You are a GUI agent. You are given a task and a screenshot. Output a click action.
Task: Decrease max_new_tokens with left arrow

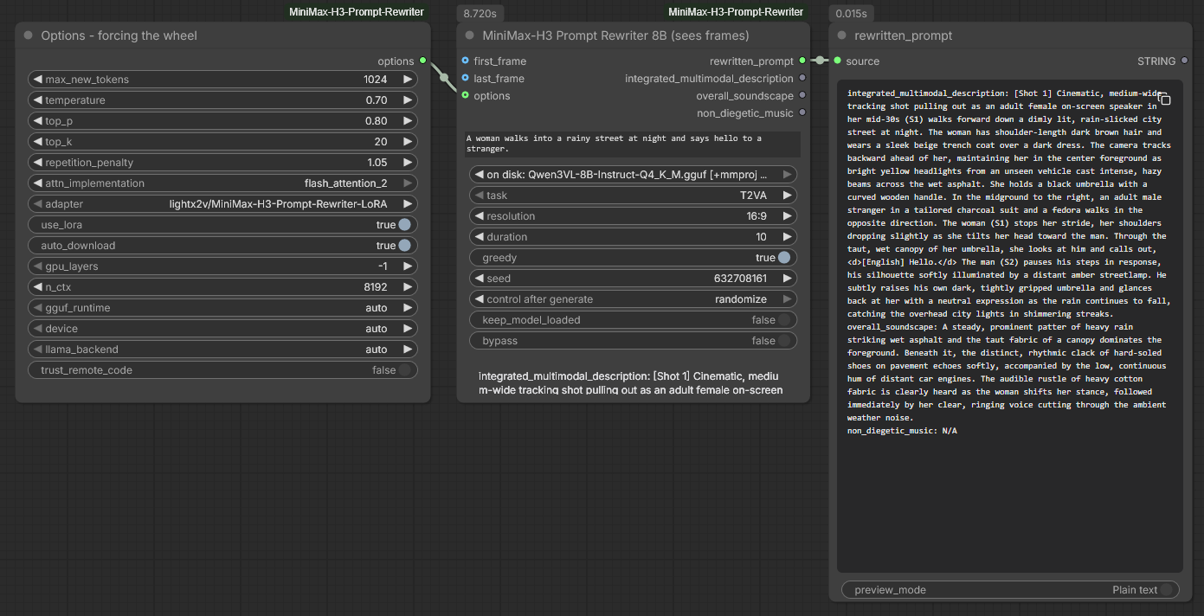coord(38,80)
